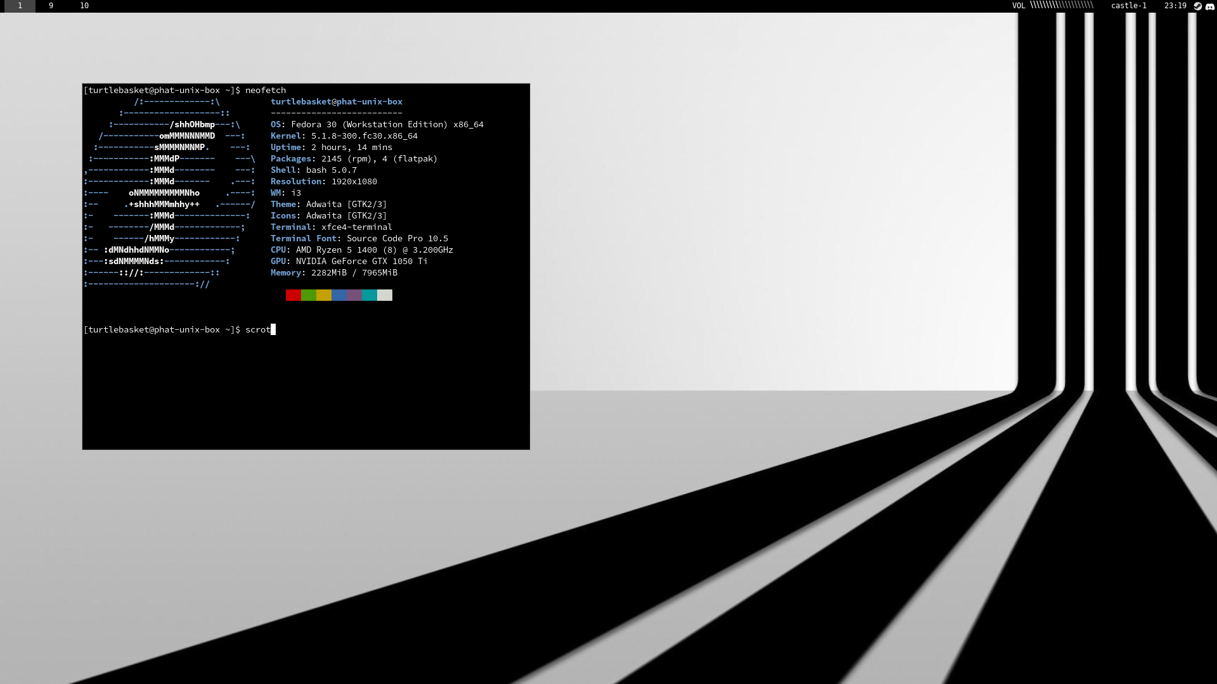
Task: Click the green color block in neofetch
Action: (x=309, y=295)
